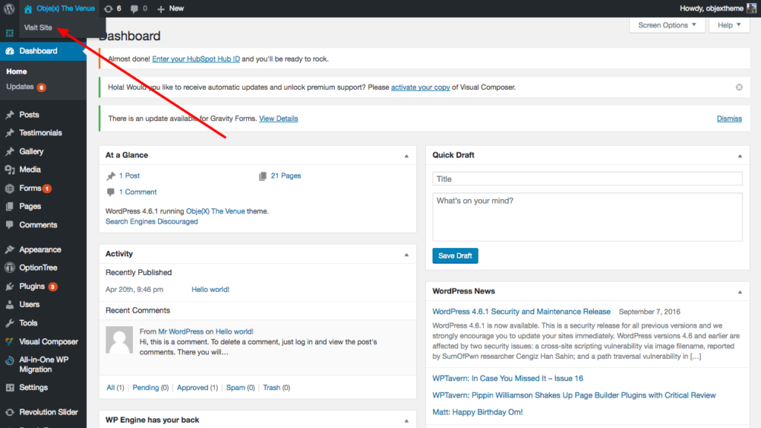Screen dimensions: 761x428
Task: Click the objextheme user avatar
Action: click(x=751, y=8)
